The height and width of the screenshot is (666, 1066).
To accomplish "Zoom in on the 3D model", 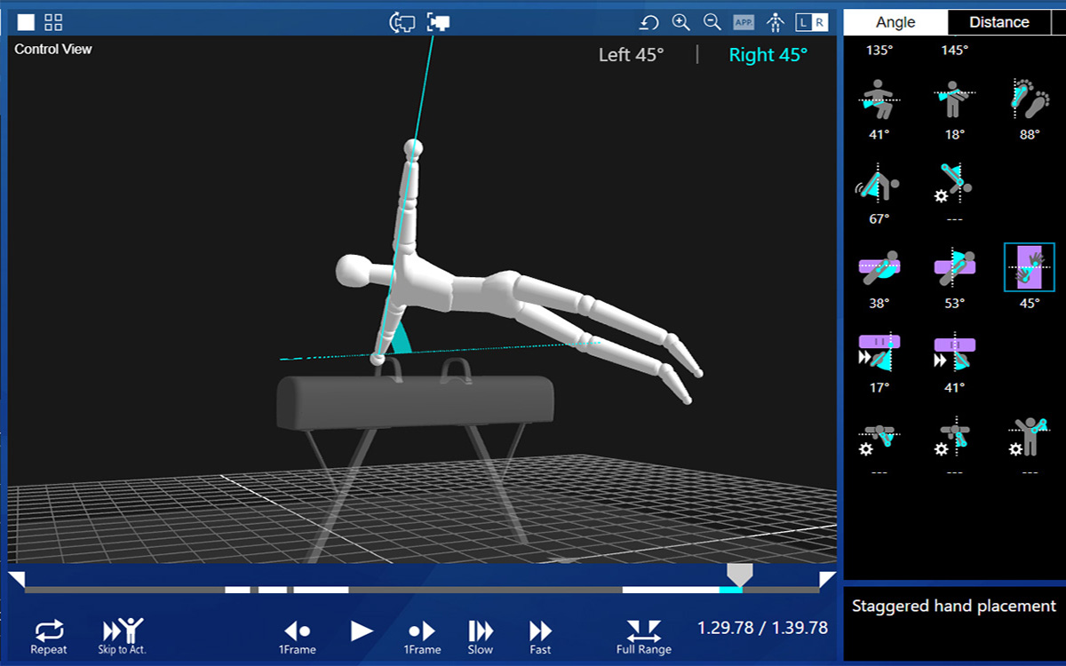I will pyautogui.click(x=680, y=22).
